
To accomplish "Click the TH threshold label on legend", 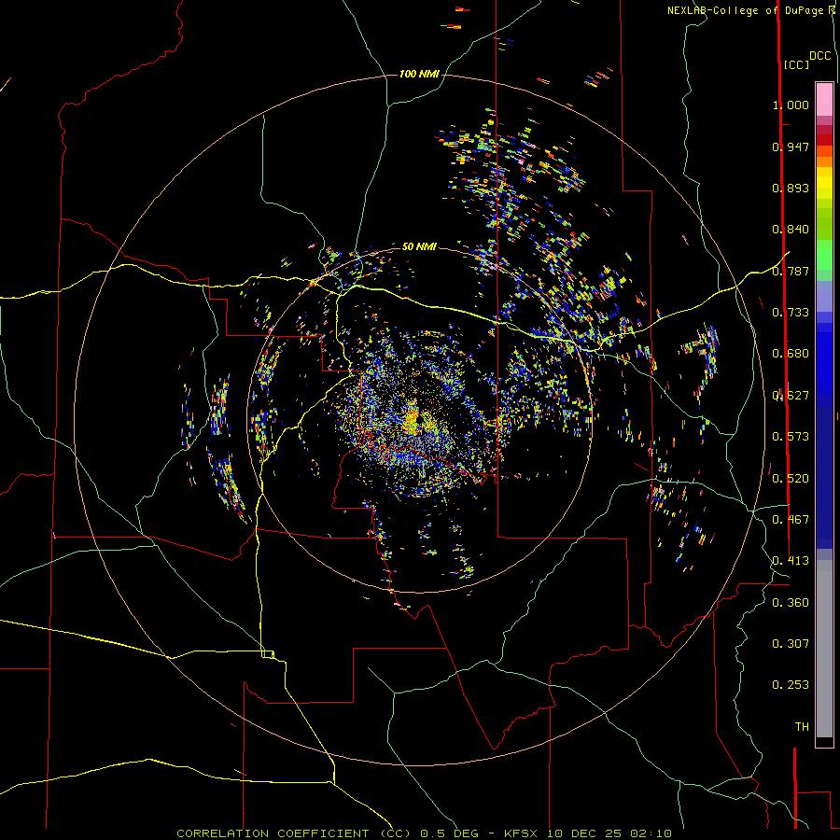I will point(802,727).
